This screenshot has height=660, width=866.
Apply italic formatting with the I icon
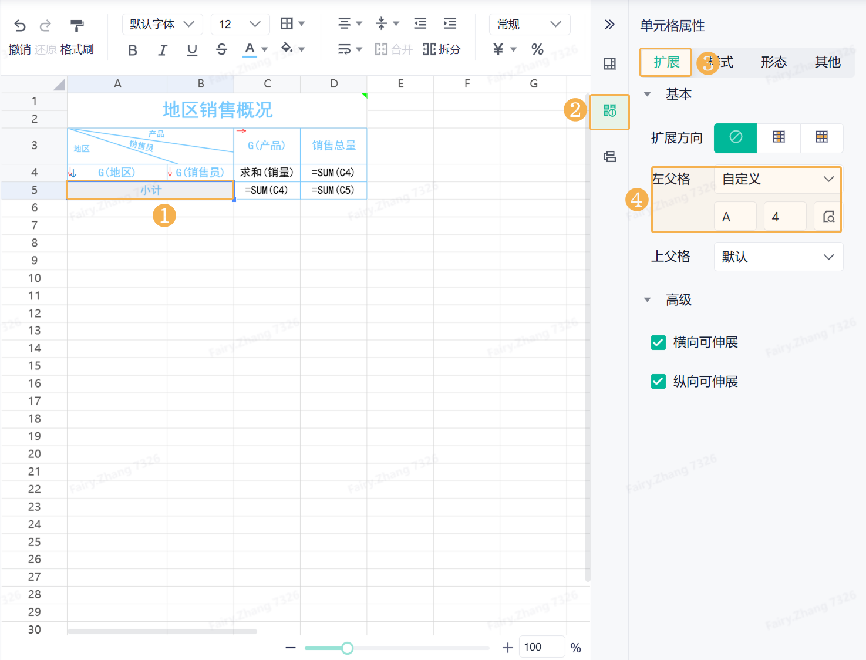pos(163,50)
